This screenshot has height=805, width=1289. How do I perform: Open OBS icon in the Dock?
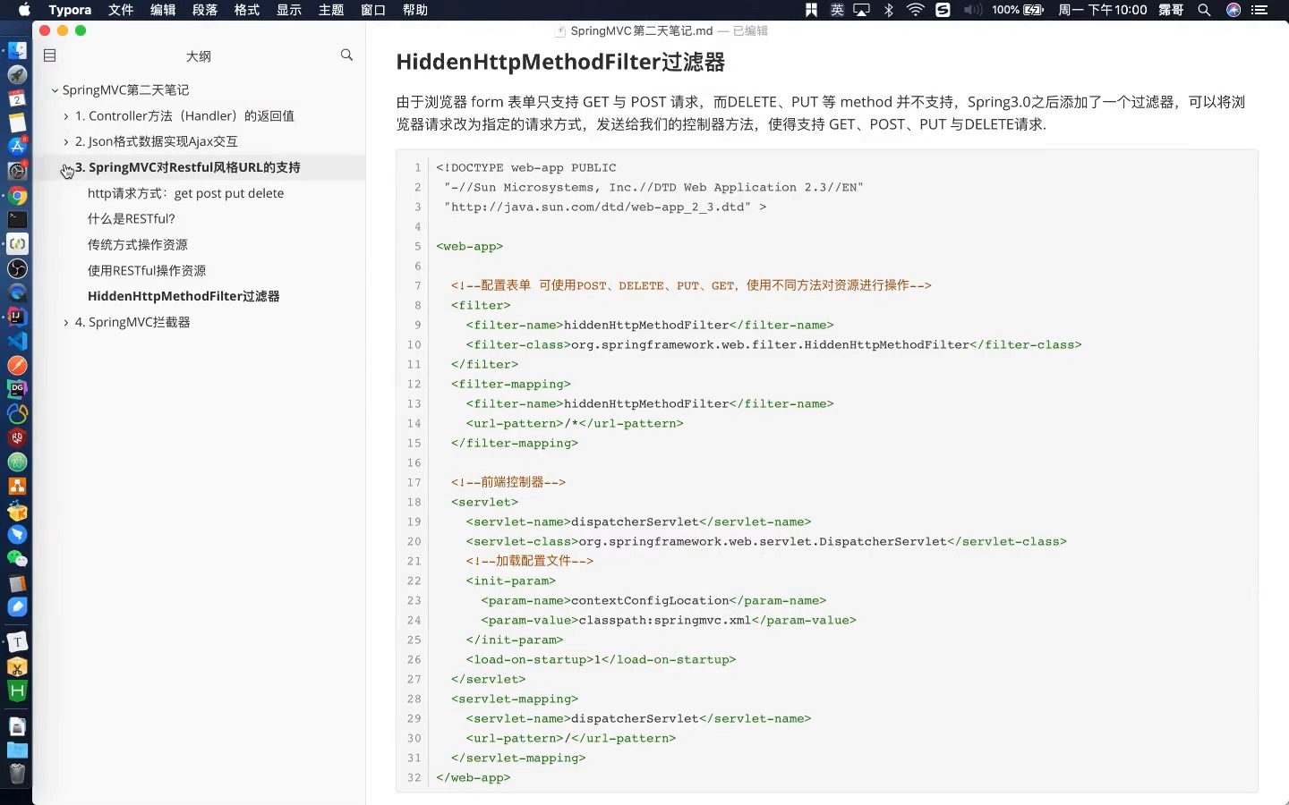(17, 268)
